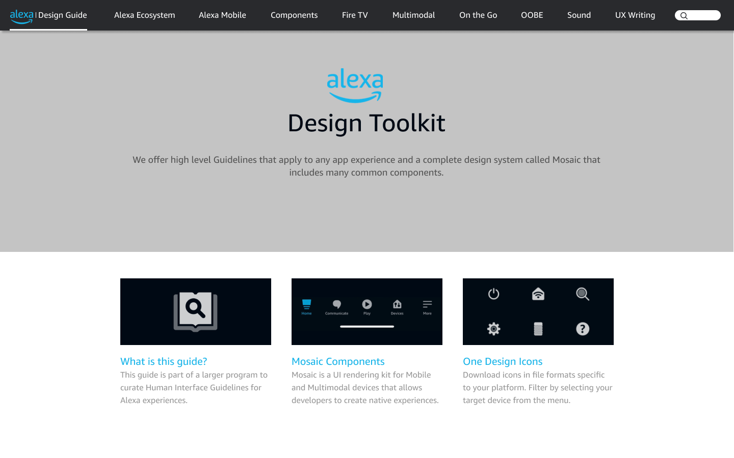
Task: Open the One Design Icons link
Action: coord(503,361)
